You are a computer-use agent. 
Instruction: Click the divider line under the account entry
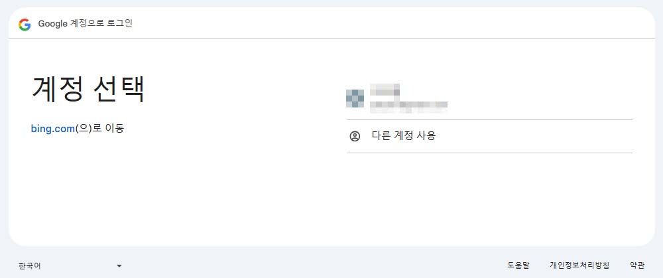pos(489,119)
